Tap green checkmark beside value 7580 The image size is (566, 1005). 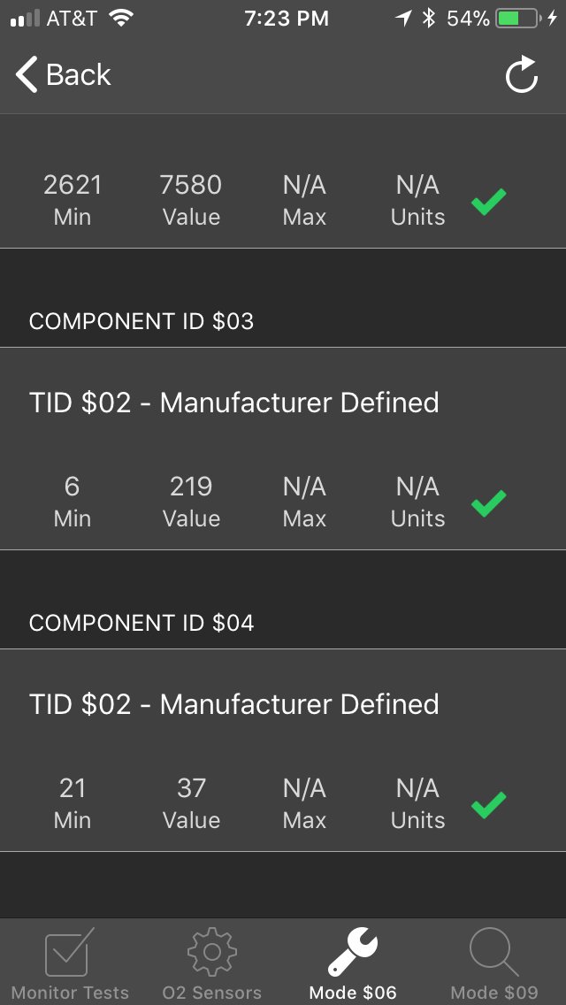(489, 201)
